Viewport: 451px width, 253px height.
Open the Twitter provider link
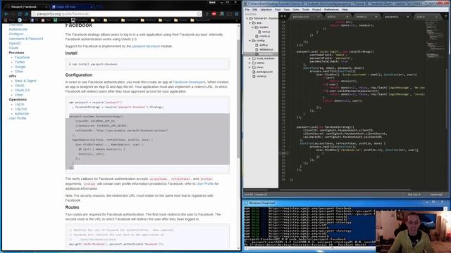[x=20, y=62]
